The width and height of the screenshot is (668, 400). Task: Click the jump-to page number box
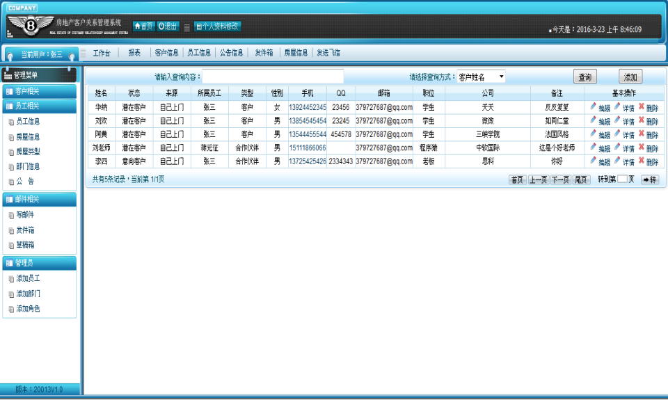pos(622,179)
